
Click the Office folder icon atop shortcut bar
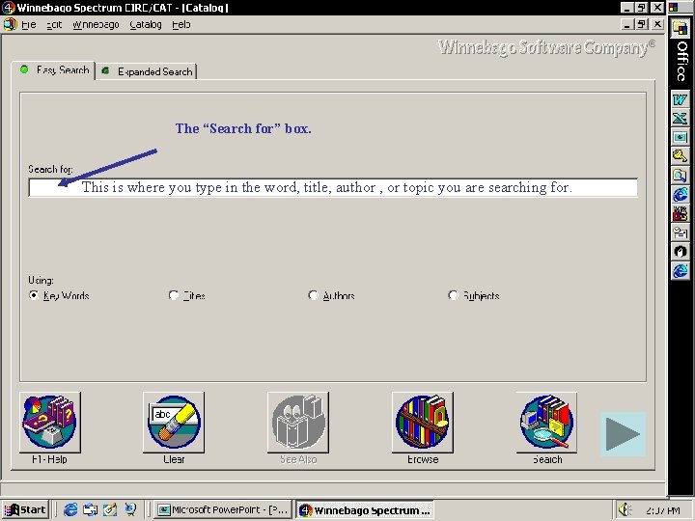(x=680, y=29)
